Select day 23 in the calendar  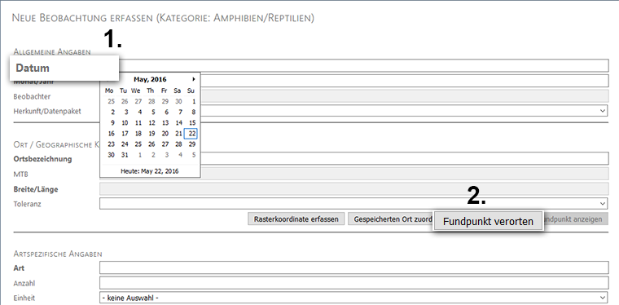[112, 144]
